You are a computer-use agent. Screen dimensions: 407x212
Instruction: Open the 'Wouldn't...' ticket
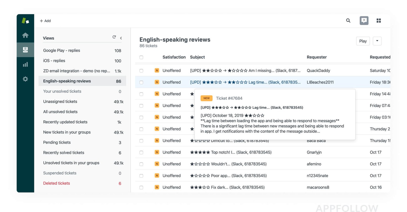228,164
